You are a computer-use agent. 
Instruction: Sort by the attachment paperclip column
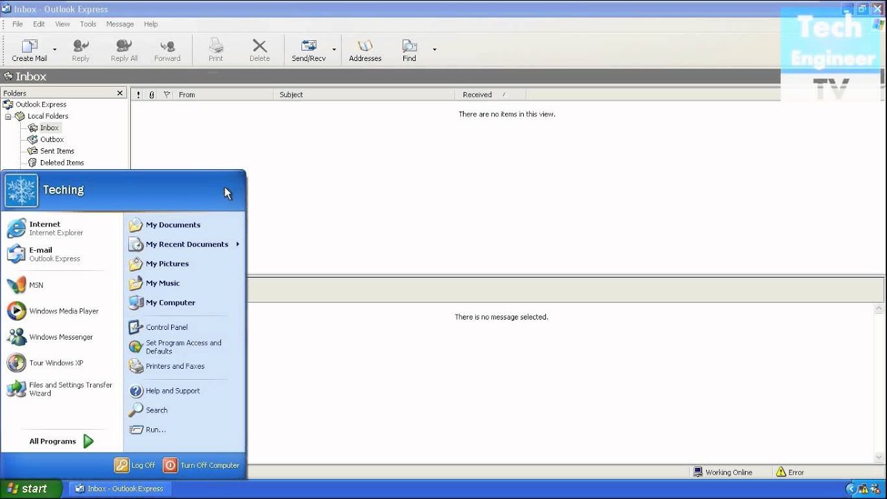click(152, 95)
